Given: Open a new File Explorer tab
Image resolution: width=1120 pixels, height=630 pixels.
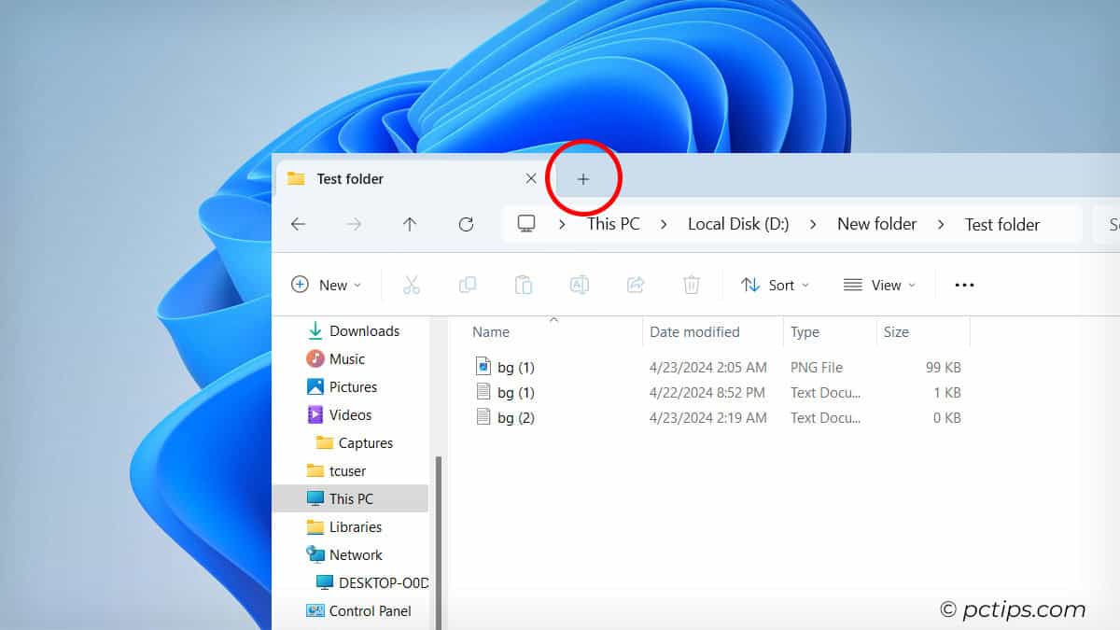Looking at the screenshot, I should point(584,177).
